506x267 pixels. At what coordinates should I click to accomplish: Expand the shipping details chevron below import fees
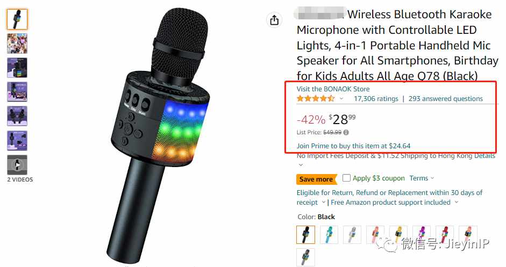[x=301, y=165]
